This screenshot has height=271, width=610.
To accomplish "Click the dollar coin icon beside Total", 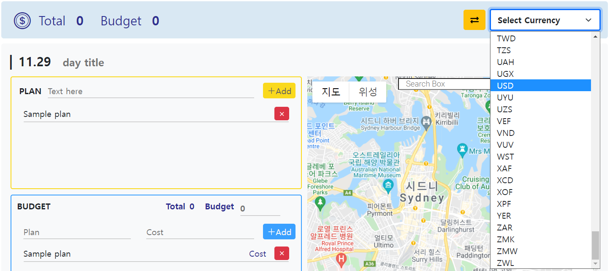I will [x=22, y=21].
